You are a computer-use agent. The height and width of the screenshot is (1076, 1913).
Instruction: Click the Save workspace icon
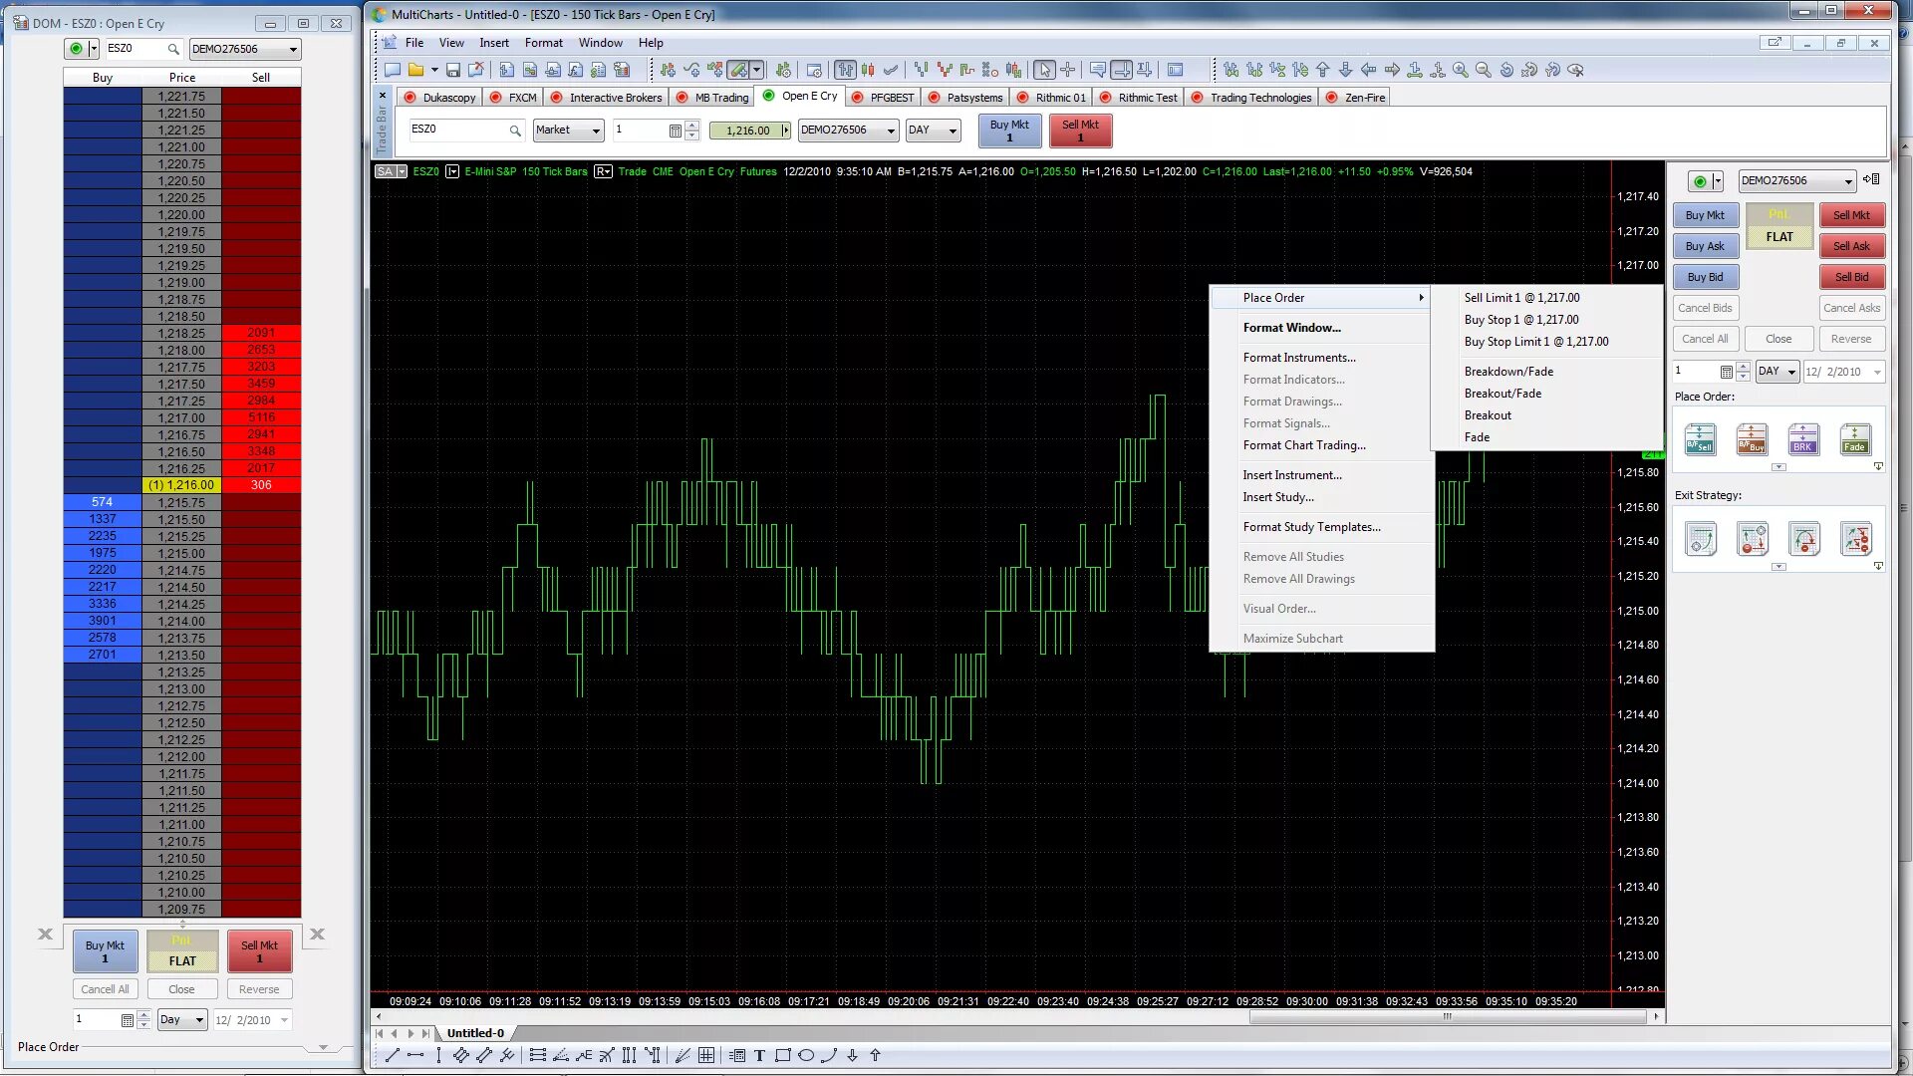(452, 70)
